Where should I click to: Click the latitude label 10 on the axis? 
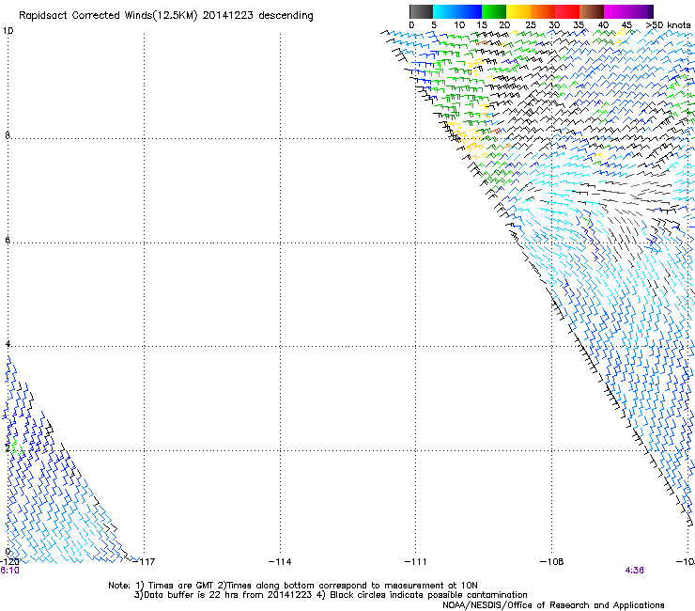(8, 31)
